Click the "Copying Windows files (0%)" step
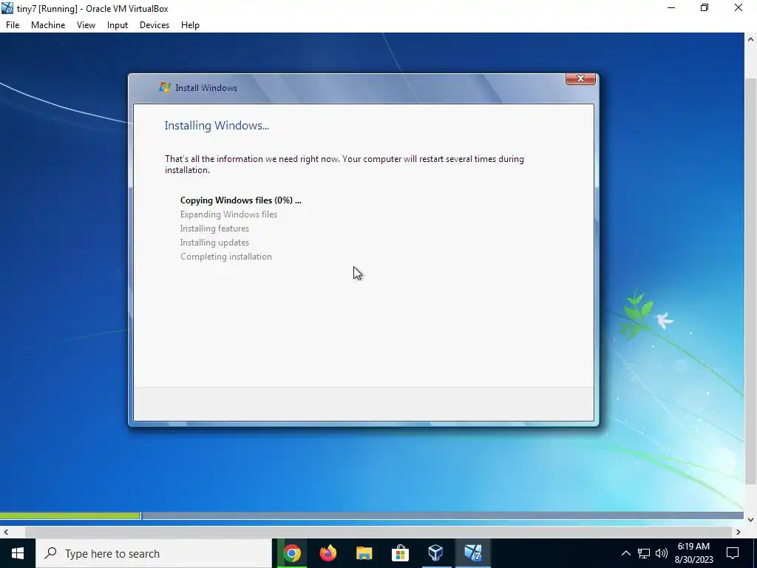The width and height of the screenshot is (757, 568). (241, 200)
